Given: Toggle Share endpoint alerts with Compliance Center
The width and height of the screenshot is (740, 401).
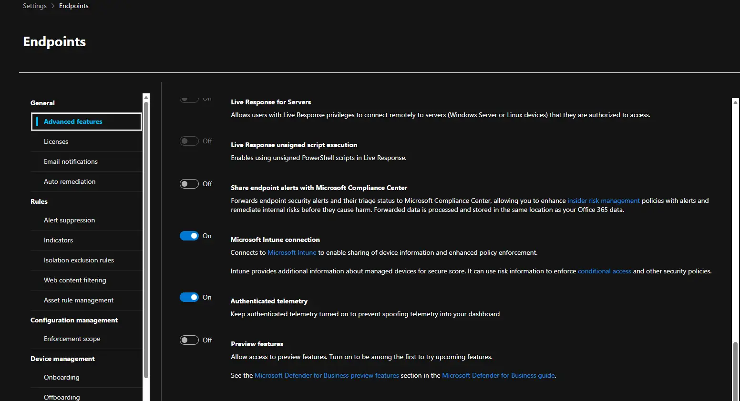Looking at the screenshot, I should [x=189, y=184].
